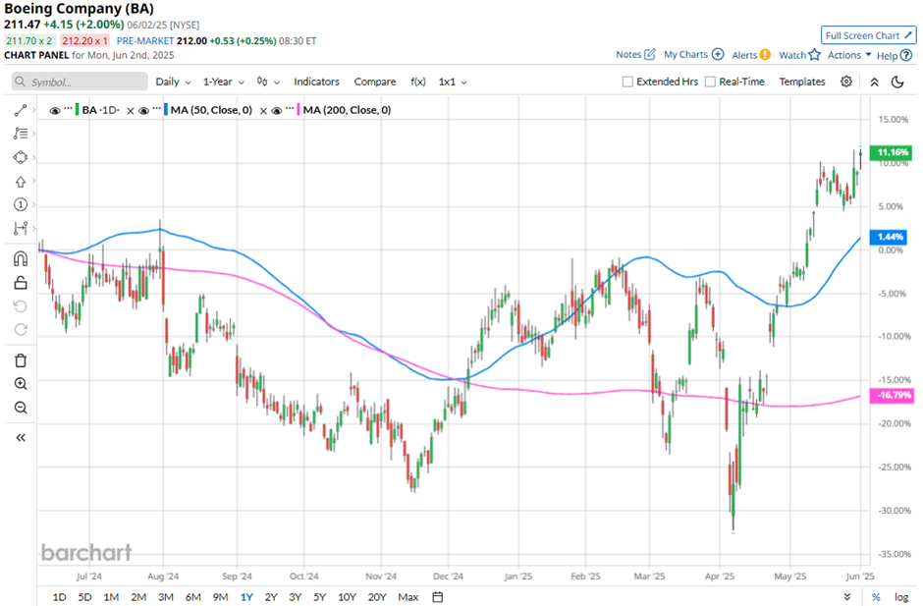Enable the Extended Hrs checkbox
Screen dimensions: 923x606
coord(627,82)
